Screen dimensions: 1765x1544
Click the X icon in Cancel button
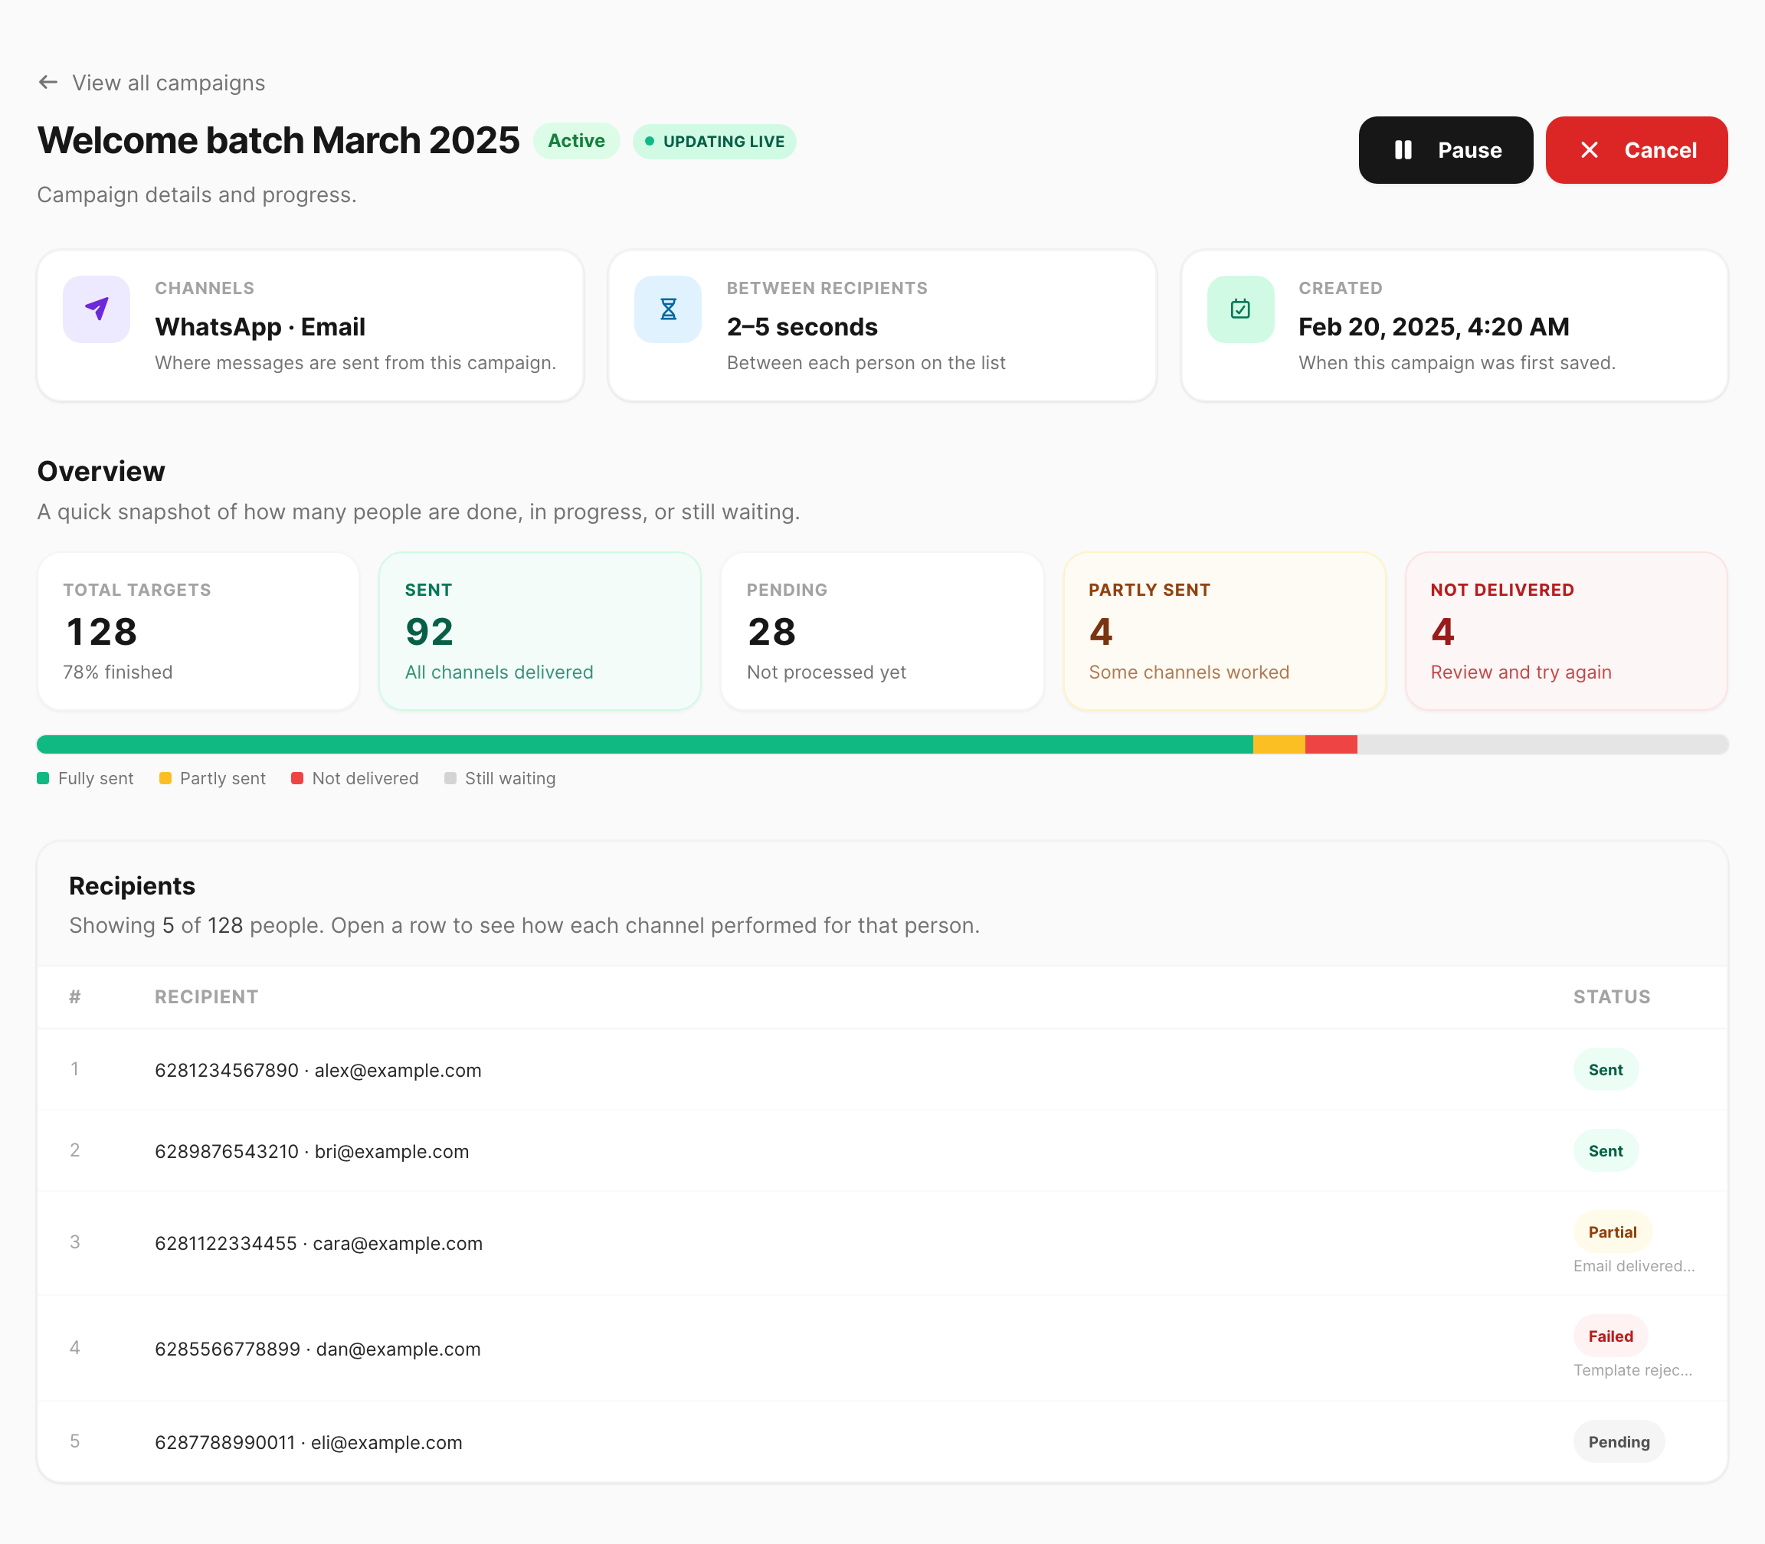click(1590, 150)
